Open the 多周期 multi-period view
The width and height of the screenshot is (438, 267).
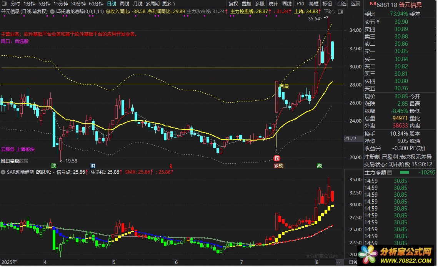153,3
